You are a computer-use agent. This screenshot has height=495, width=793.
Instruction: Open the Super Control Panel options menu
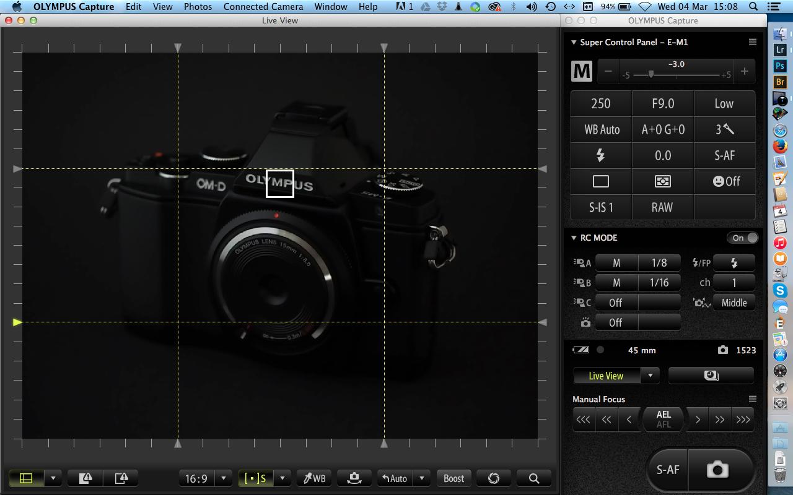point(753,42)
